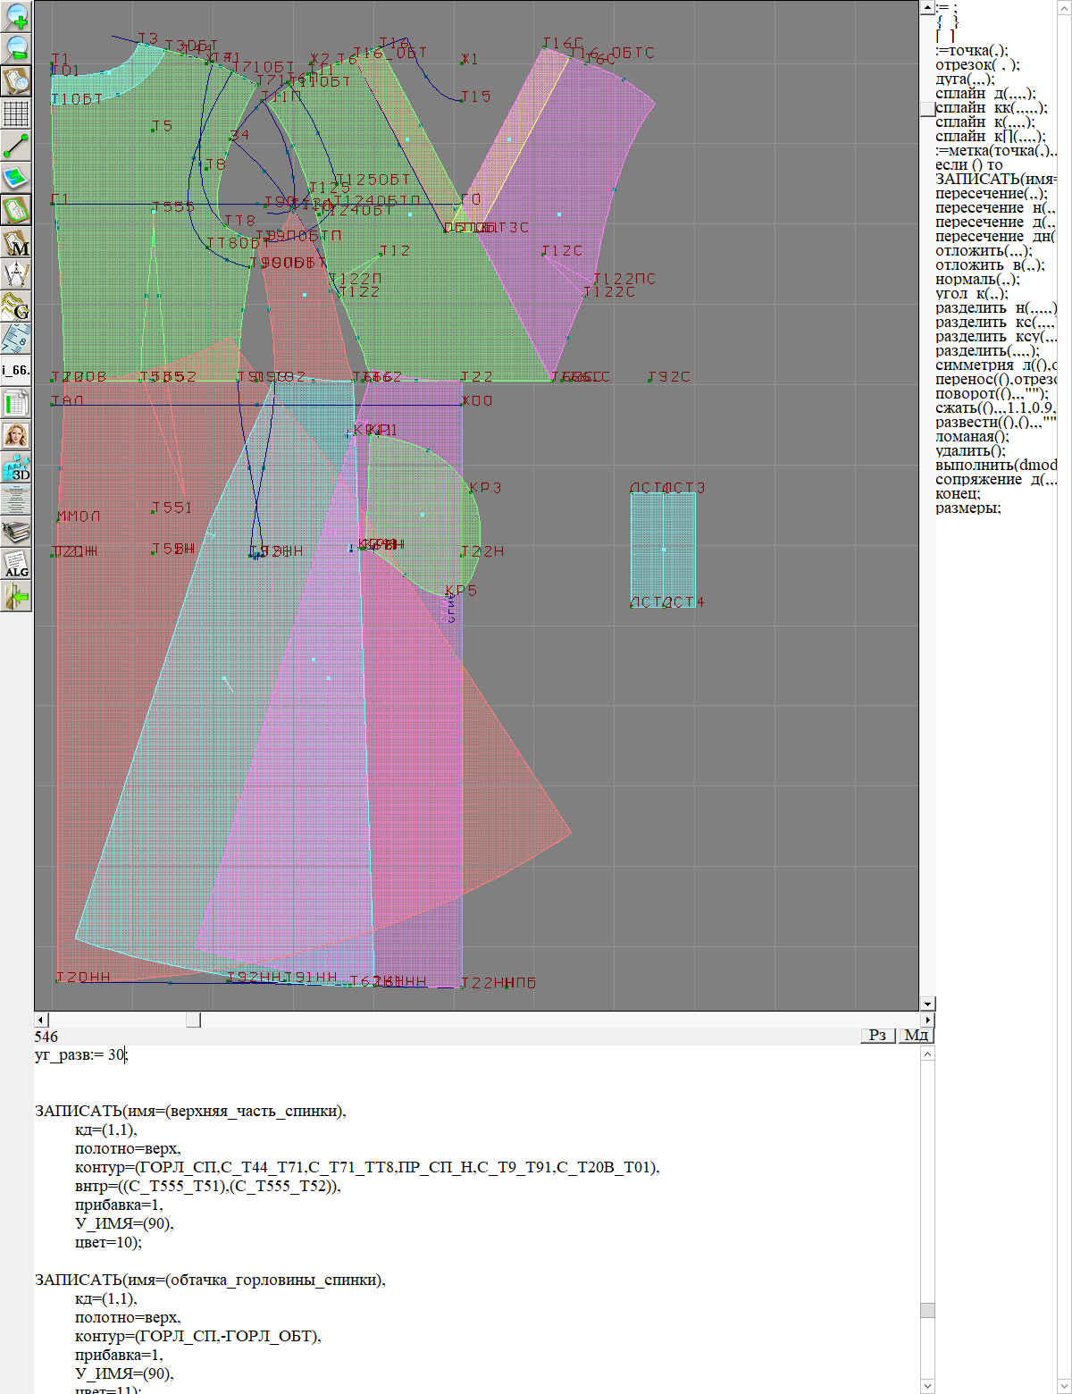Choose 'отрезок( , );' from operator list
The height and width of the screenshot is (1394, 1072).
coord(976,65)
